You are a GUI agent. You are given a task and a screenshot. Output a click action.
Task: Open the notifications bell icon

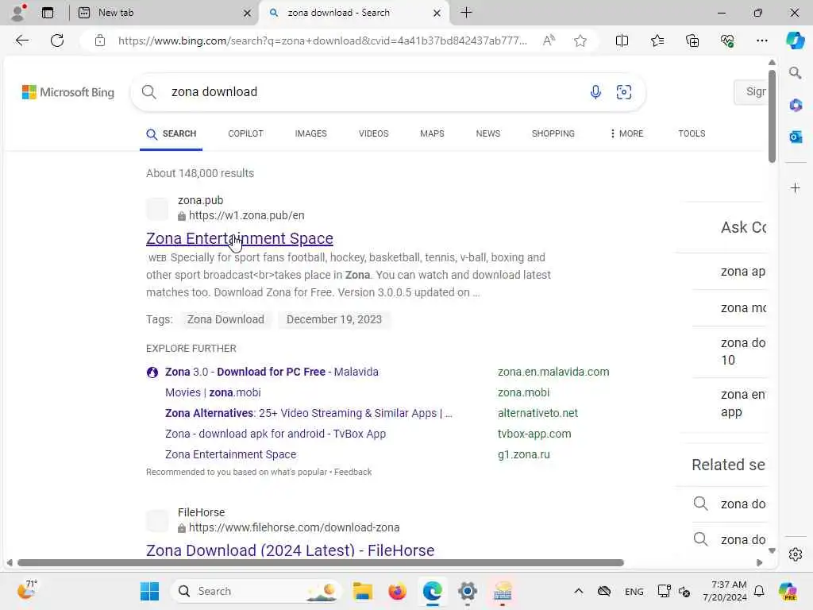pyautogui.click(x=758, y=591)
